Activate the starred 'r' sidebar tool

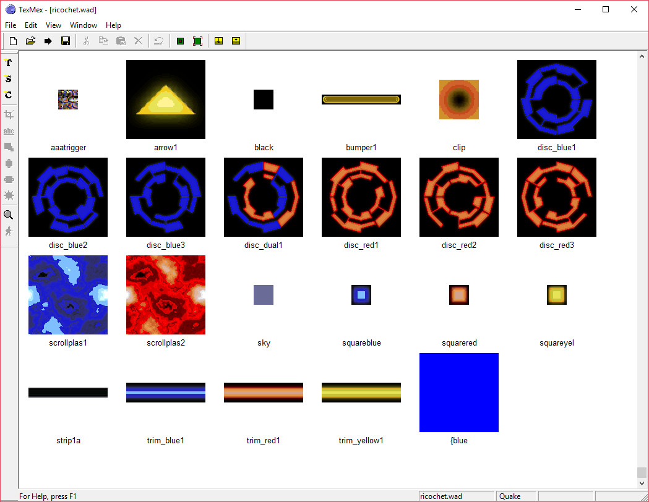point(9,62)
